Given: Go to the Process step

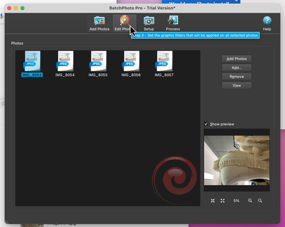Looking at the screenshot, I should coord(173,23).
